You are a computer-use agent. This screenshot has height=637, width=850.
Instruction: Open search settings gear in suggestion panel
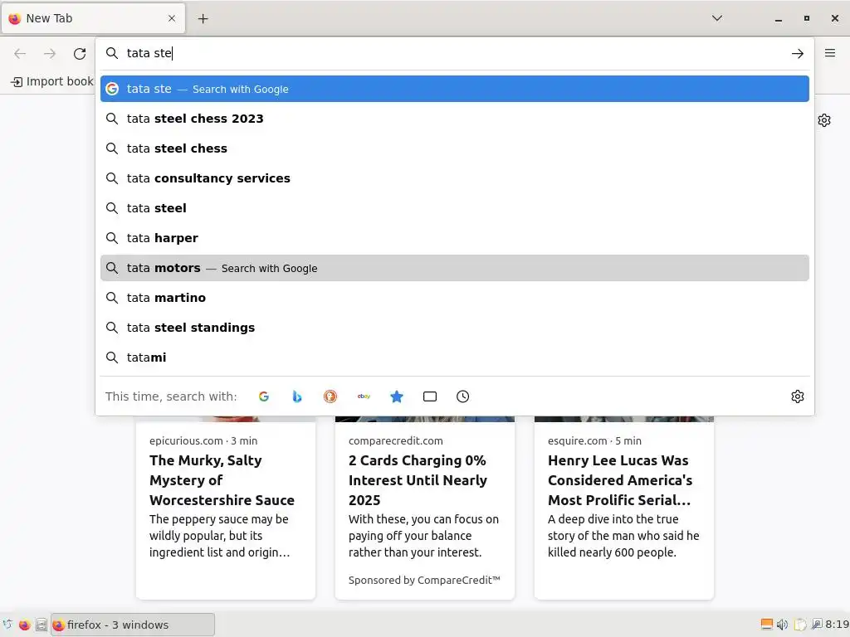(x=798, y=396)
